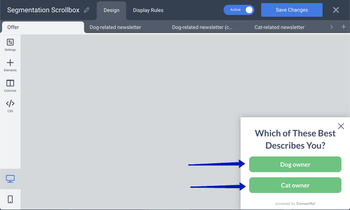350x210 pixels.
Task: Click the Cat owner button
Action: click(x=295, y=185)
